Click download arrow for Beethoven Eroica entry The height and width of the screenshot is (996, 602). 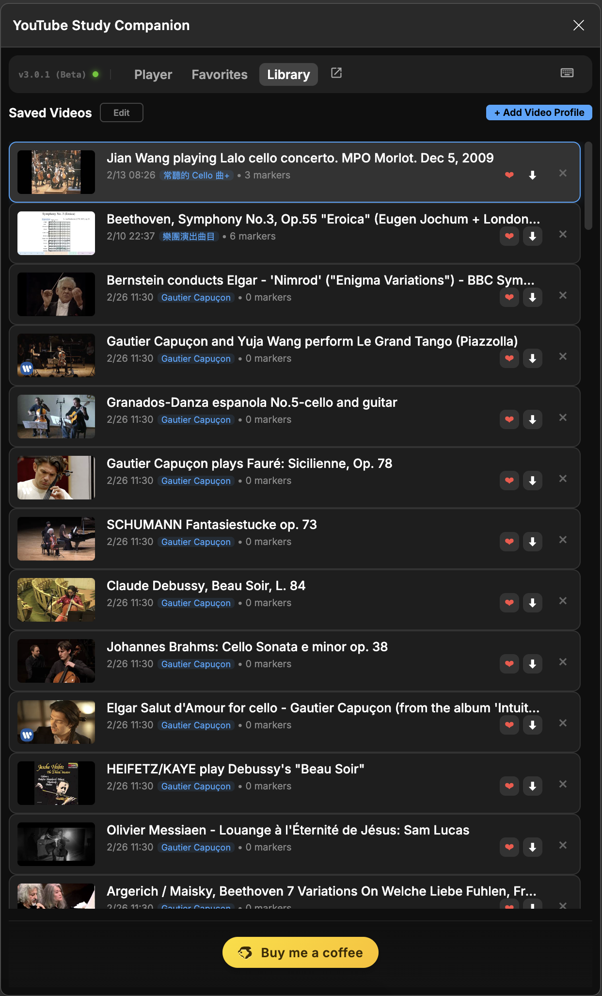[532, 237]
